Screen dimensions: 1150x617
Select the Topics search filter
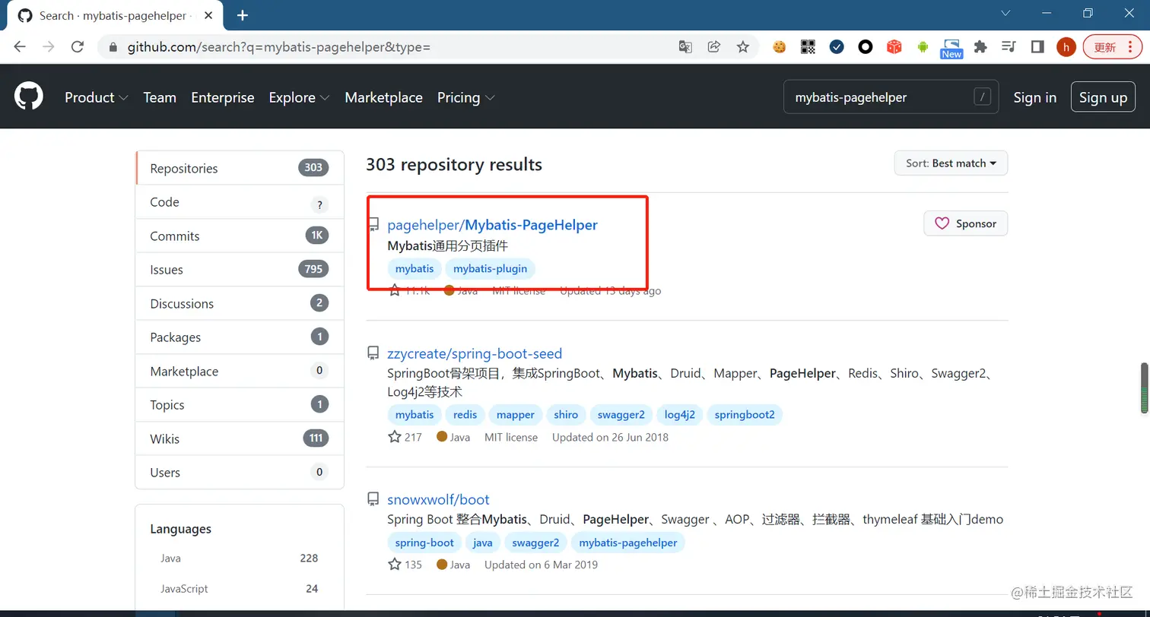[240, 405]
